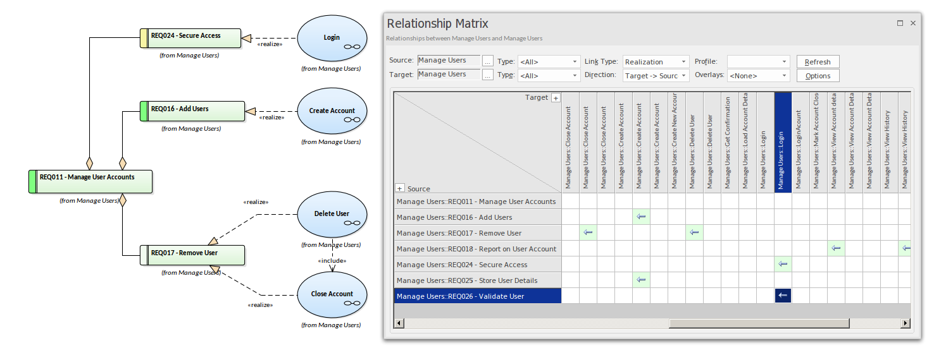Click Close Account arrow in REQ017 row
Image resolution: width=934 pixels, height=355 pixels.
click(588, 232)
